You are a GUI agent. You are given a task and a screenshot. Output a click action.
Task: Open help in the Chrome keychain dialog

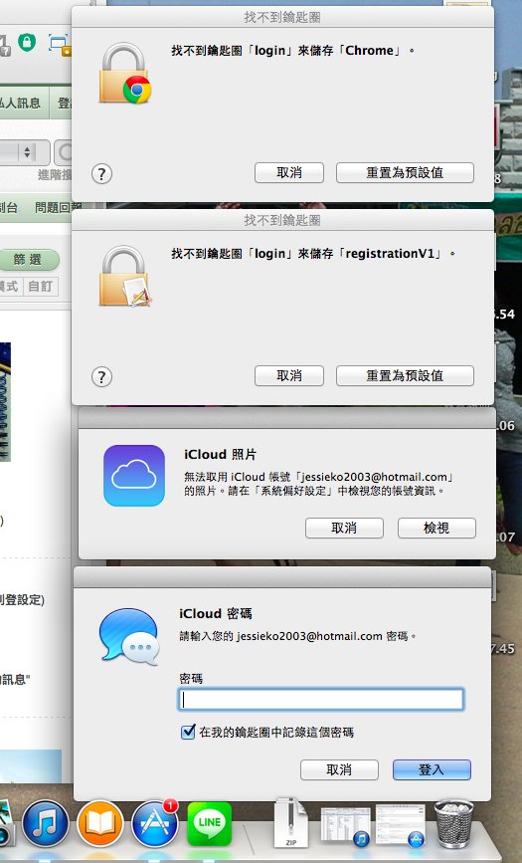point(101,174)
